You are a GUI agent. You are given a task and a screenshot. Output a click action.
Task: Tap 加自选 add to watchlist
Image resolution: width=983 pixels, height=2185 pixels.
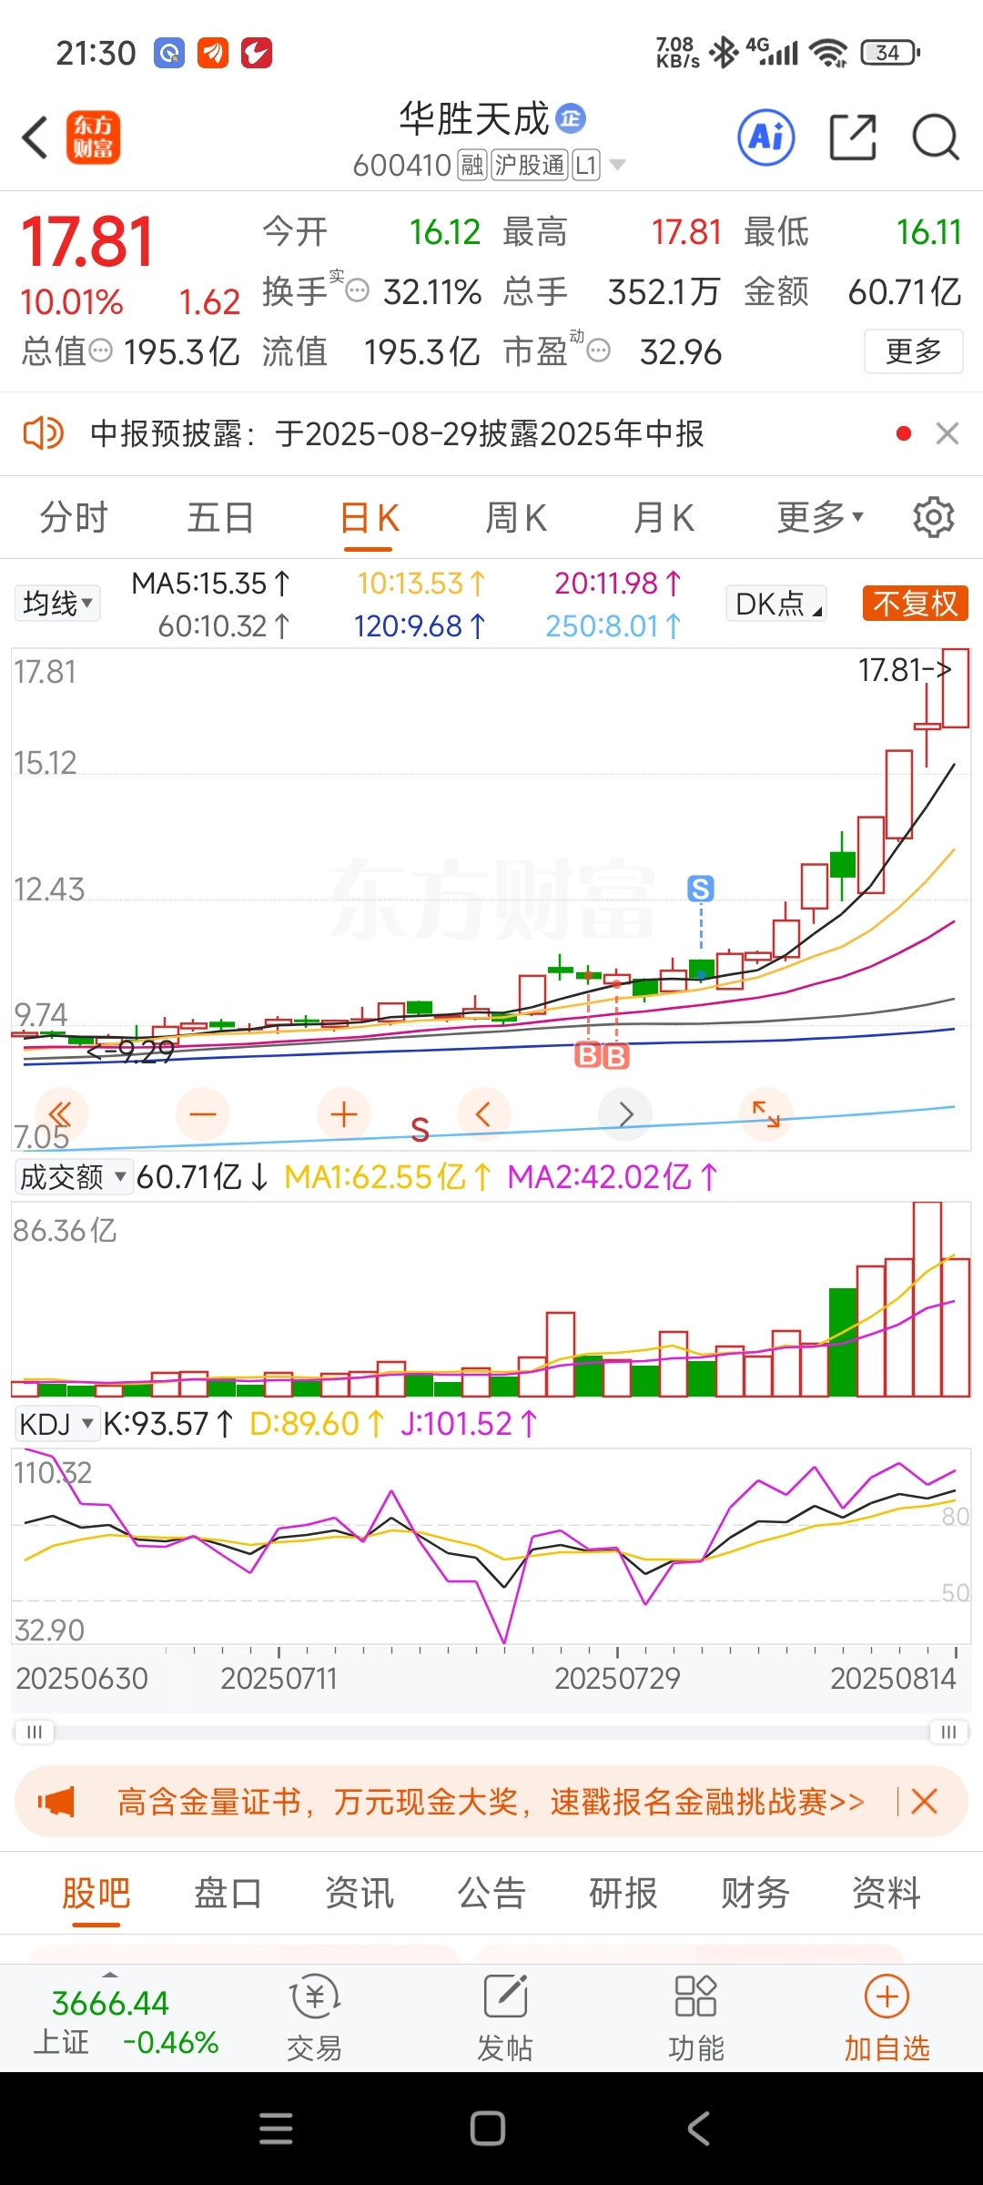[887, 2017]
